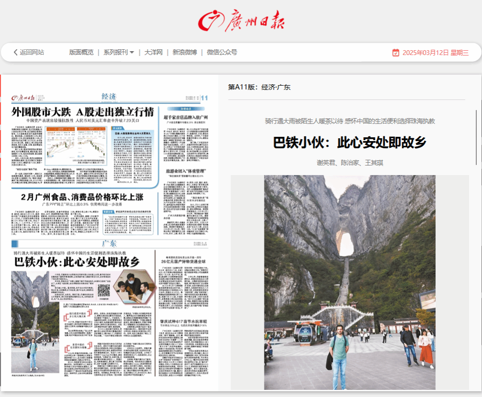Click the back arrow beside 返回网站
This screenshot has width=482, height=397.
(15, 53)
